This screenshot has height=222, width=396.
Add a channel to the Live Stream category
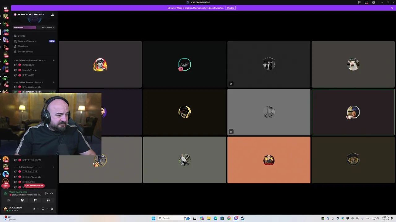tap(54, 82)
